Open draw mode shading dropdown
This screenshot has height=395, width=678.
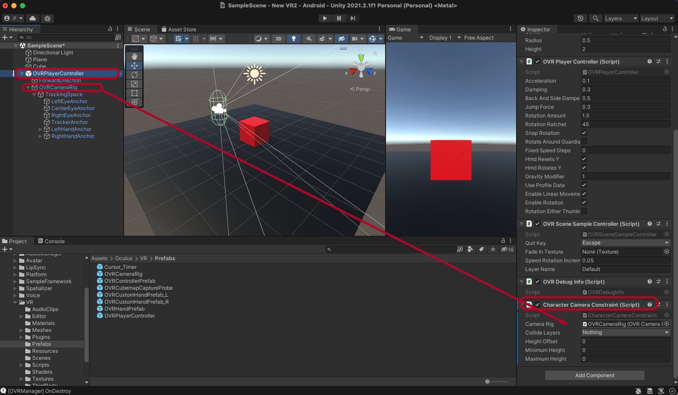pyautogui.click(x=261, y=39)
